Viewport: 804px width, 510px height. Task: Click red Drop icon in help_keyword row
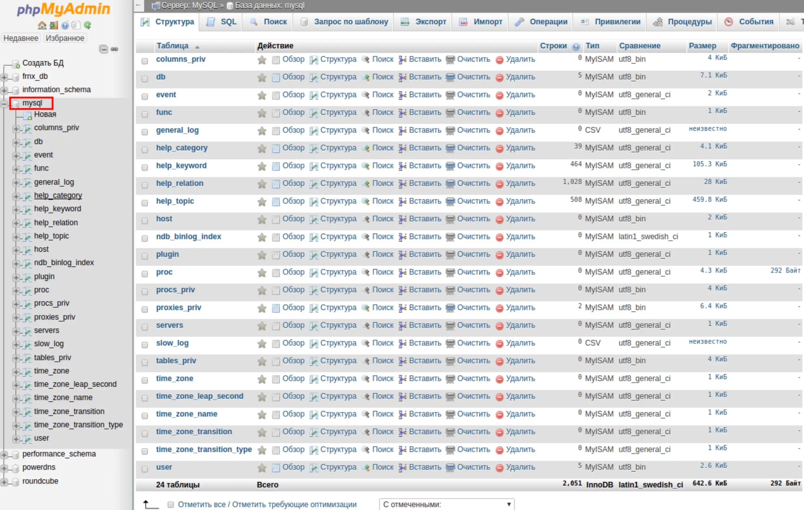tap(500, 167)
